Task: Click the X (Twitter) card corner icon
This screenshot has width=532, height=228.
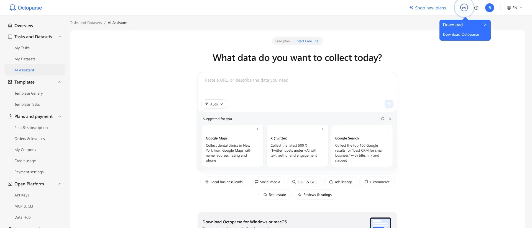Action: pos(323,129)
